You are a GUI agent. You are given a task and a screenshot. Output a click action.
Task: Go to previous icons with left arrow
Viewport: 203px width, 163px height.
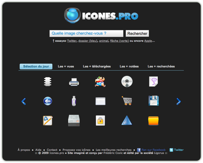pos(24,101)
